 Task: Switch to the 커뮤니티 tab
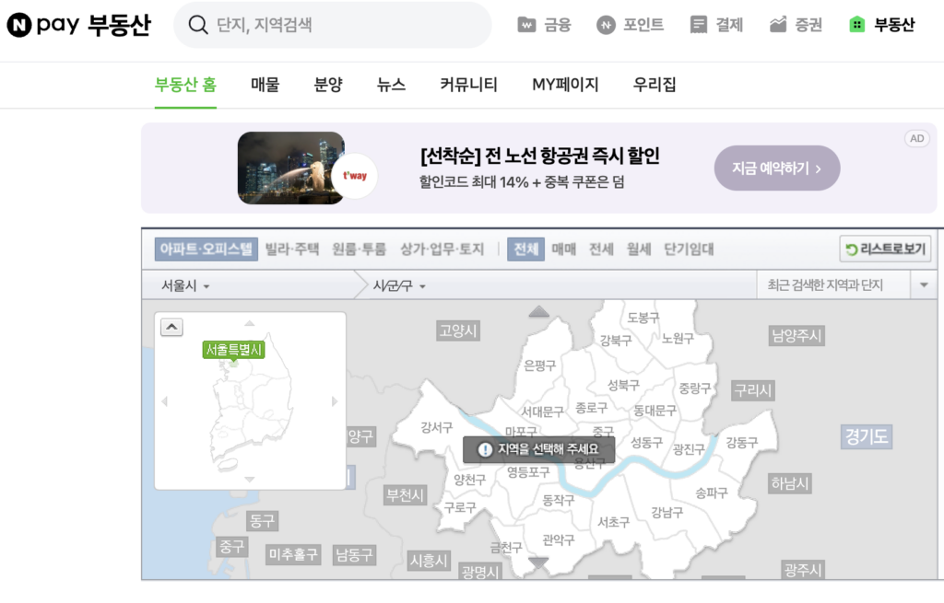(x=468, y=85)
